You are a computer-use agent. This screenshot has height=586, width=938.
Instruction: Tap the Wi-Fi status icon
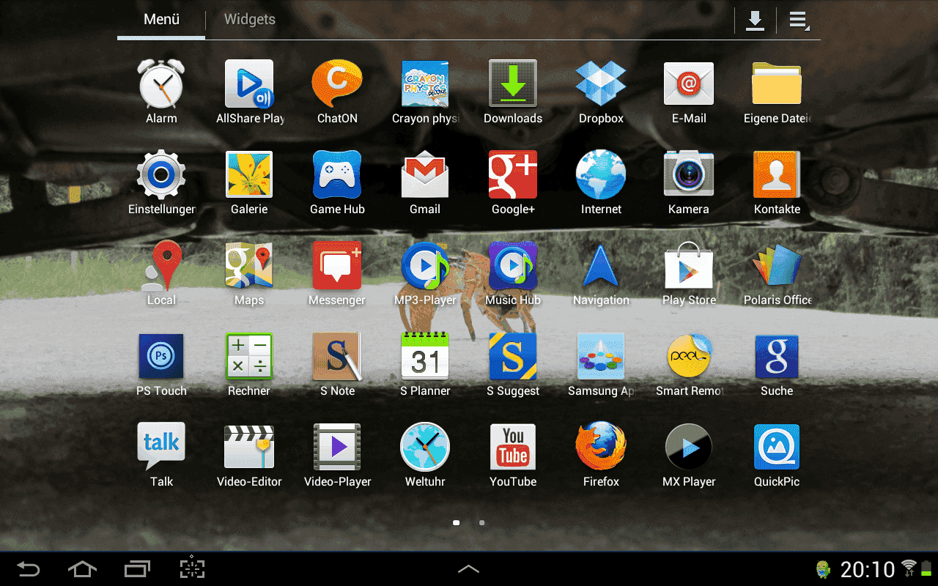(909, 568)
